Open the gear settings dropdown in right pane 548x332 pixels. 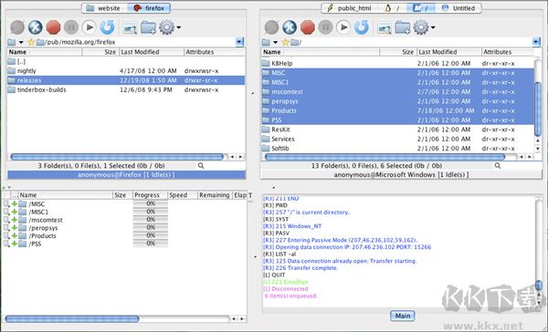pyautogui.click(x=424, y=27)
